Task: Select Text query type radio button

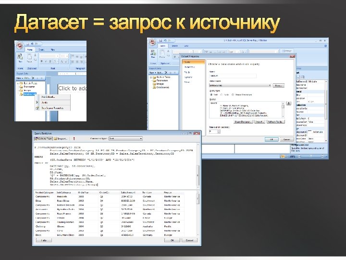Action: 211,95
